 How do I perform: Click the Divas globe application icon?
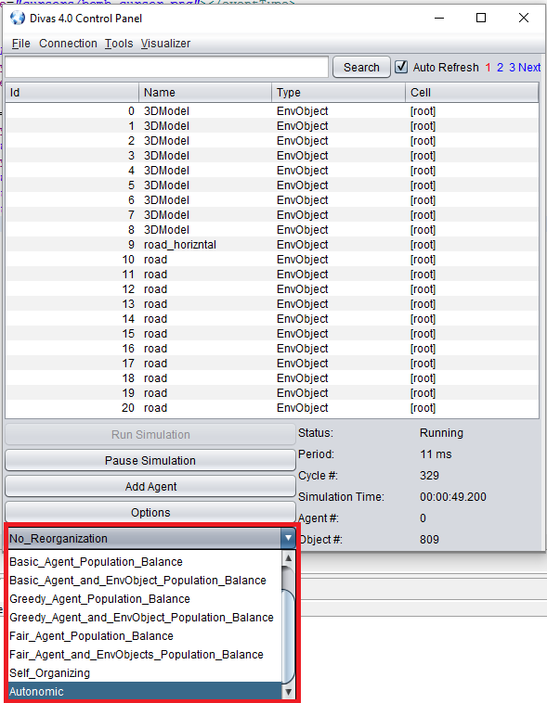(x=18, y=18)
